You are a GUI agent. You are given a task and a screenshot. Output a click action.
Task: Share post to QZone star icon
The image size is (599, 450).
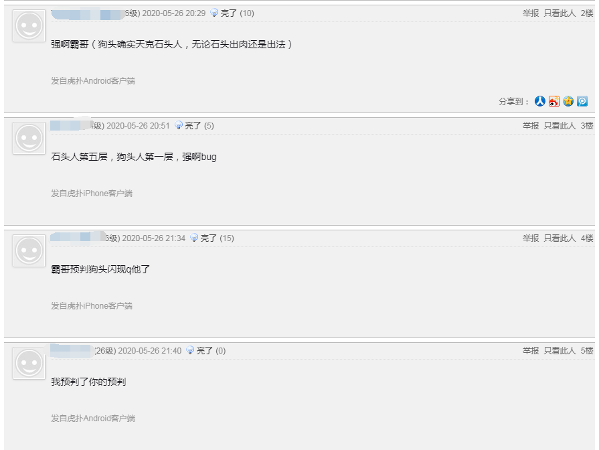[x=568, y=101]
